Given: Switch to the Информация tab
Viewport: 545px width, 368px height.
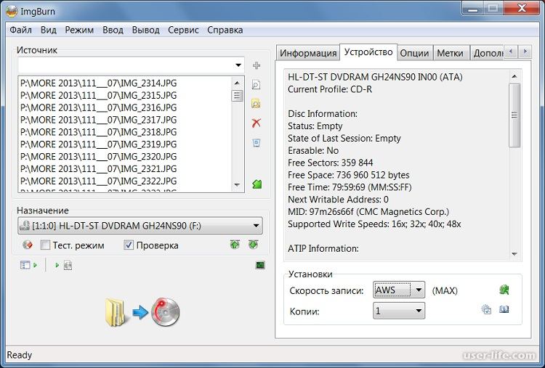Looking at the screenshot, I should 308,53.
